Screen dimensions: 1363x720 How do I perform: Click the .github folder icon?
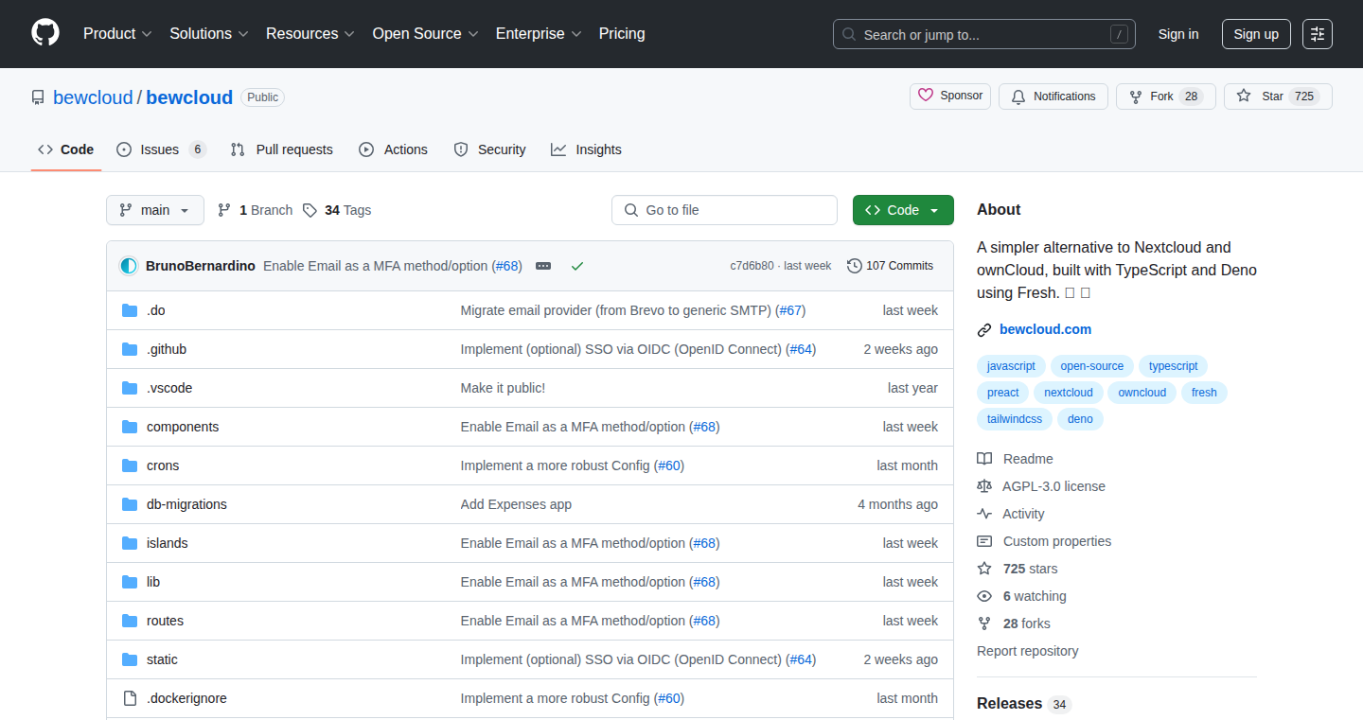pos(130,349)
